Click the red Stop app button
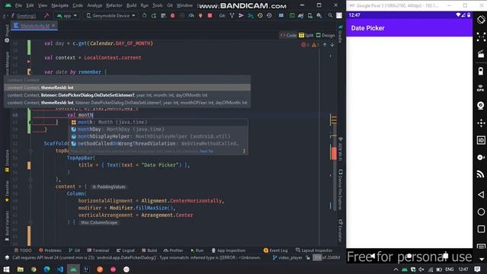 tap(210, 15)
